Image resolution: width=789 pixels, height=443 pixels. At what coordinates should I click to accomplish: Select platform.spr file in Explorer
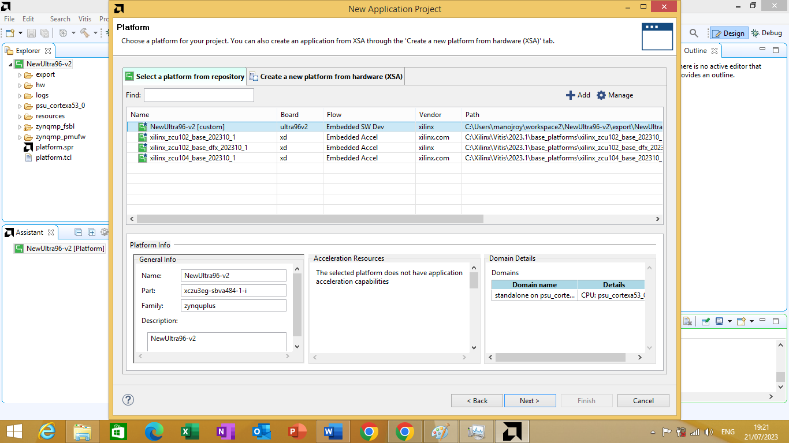click(49, 147)
